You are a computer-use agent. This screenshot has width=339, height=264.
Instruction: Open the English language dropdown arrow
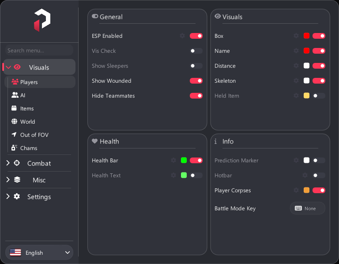68,253
